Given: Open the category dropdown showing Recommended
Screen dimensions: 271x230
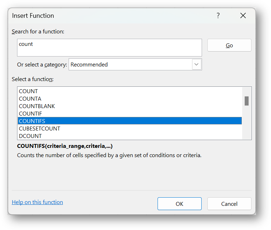Looking at the screenshot, I should coord(135,64).
